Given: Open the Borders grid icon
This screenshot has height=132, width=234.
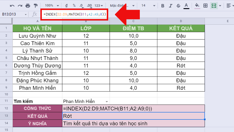Looking at the screenshot, I should tap(206, 6).
